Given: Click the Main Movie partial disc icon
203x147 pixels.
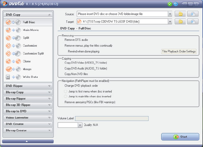Looking at the screenshot, I should click(8, 30).
